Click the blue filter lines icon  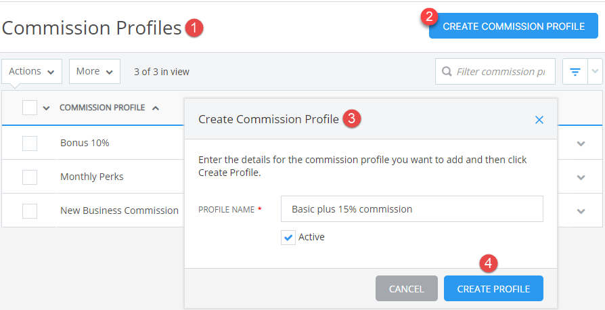575,72
